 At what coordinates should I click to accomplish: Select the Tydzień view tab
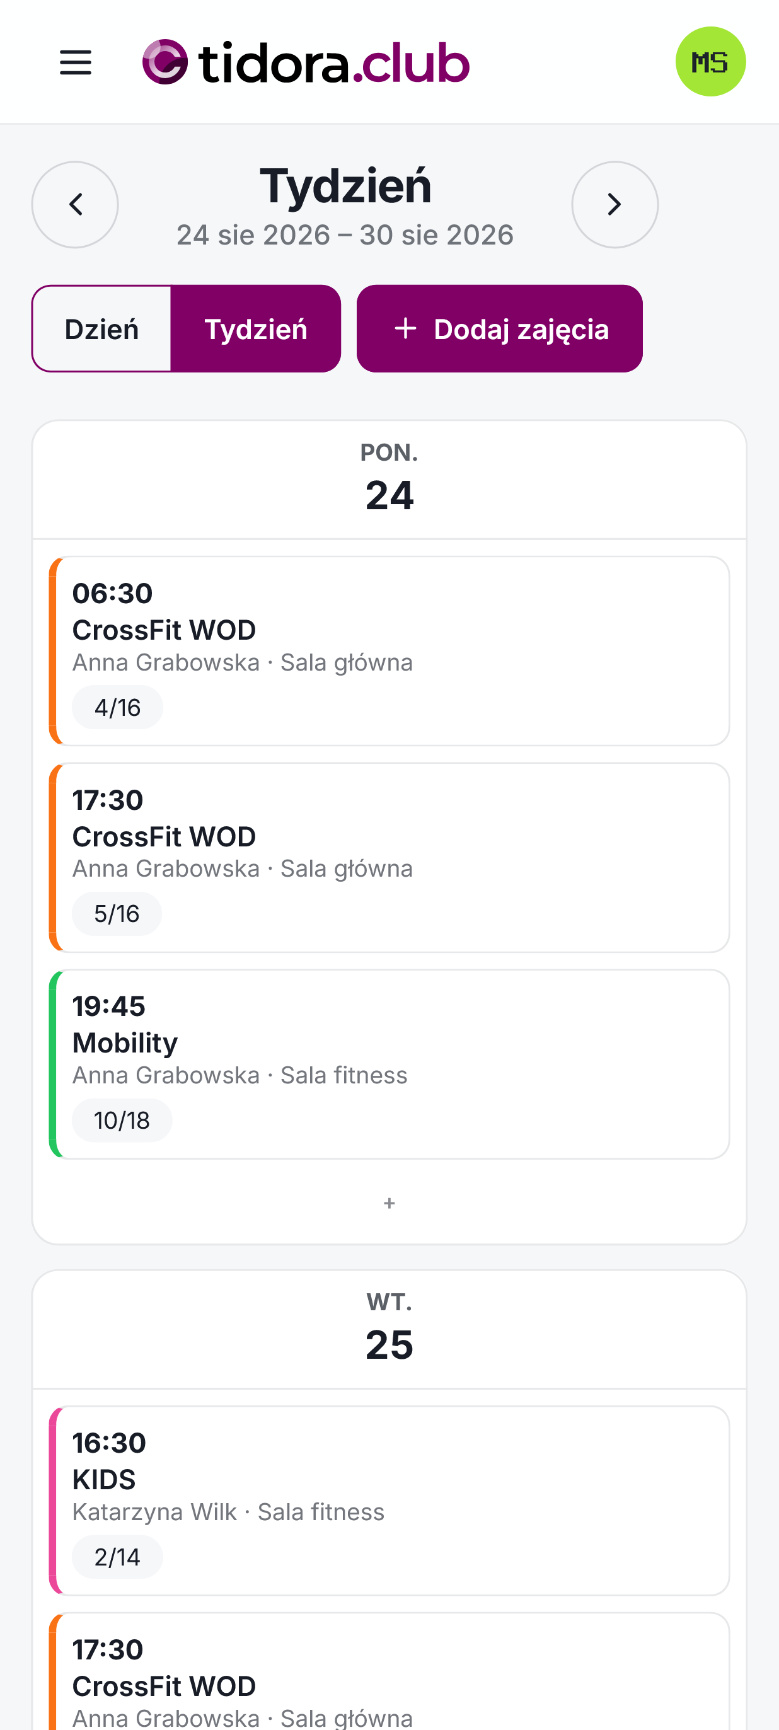click(256, 328)
